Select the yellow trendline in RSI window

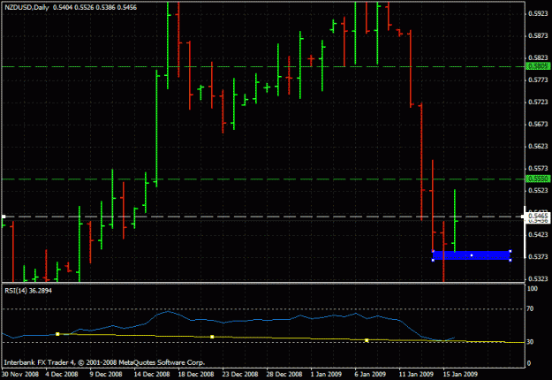pos(289,338)
